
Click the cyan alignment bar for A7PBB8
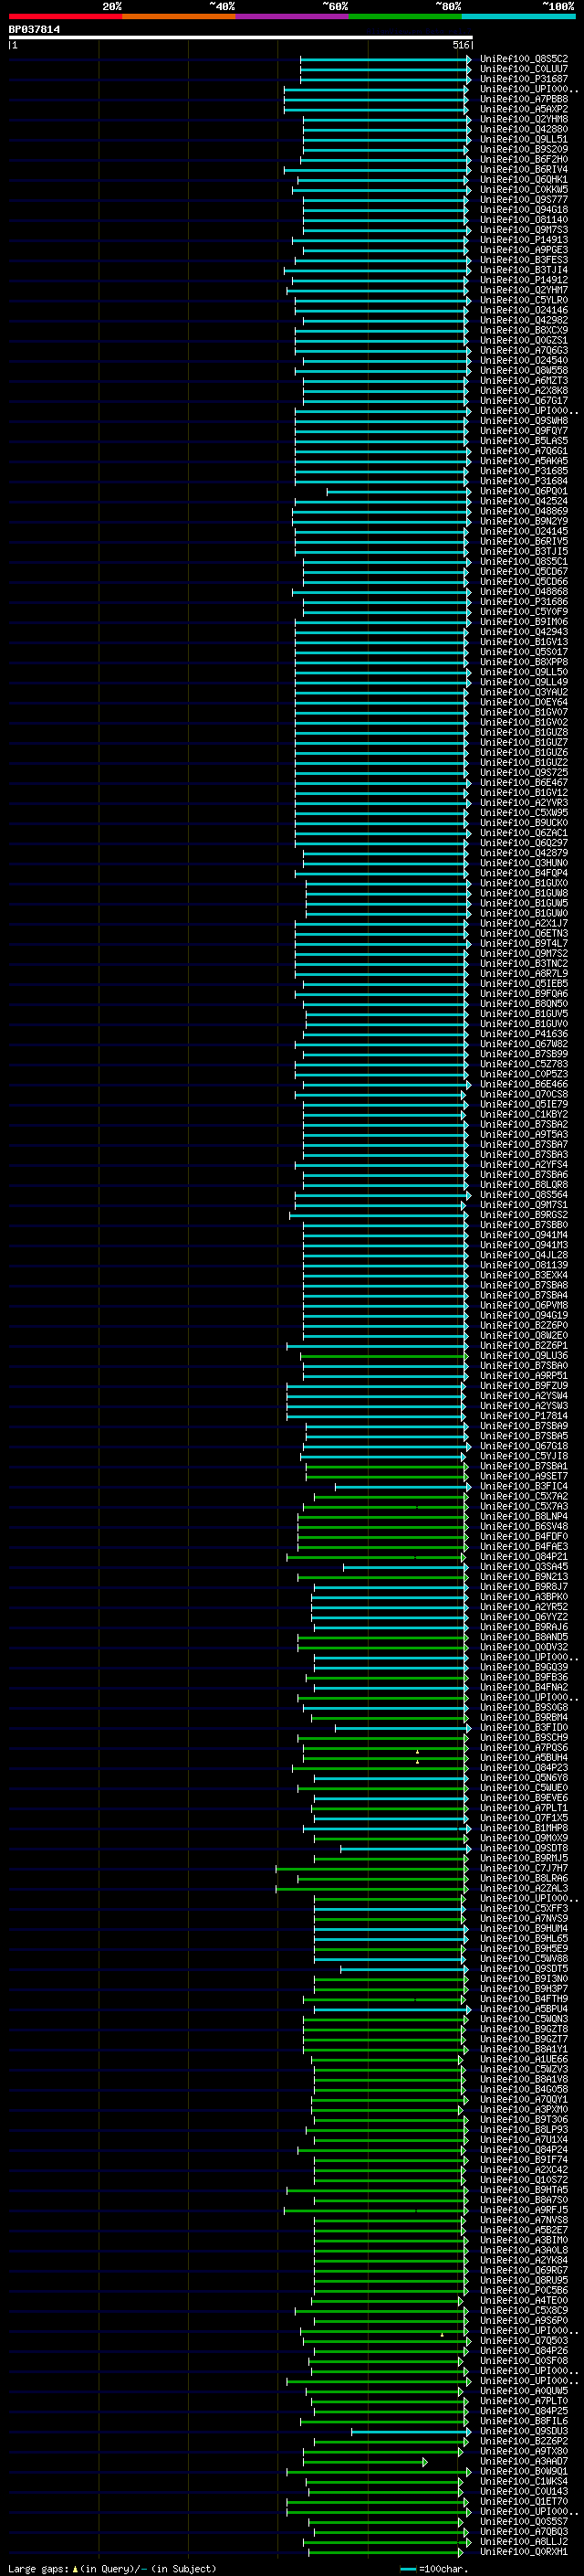coord(375,99)
